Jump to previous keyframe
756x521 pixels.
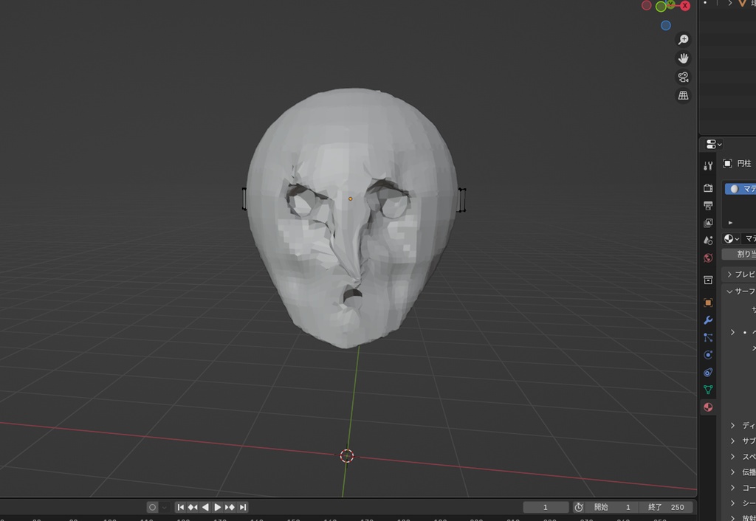pos(193,507)
